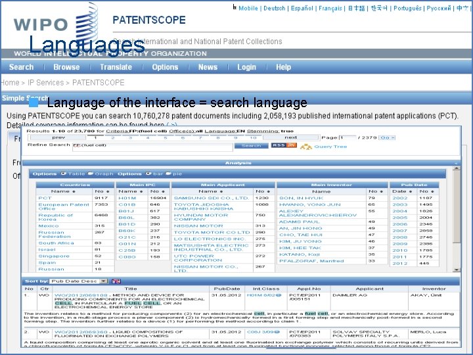Viewport: 473px width, 355px height.
Task: Open the Search menu
Action: tap(21, 67)
